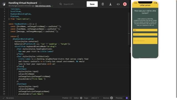Viewport: 177px width, 100px height.
Task: Open the snack info icon beside title
Action: [40, 3]
